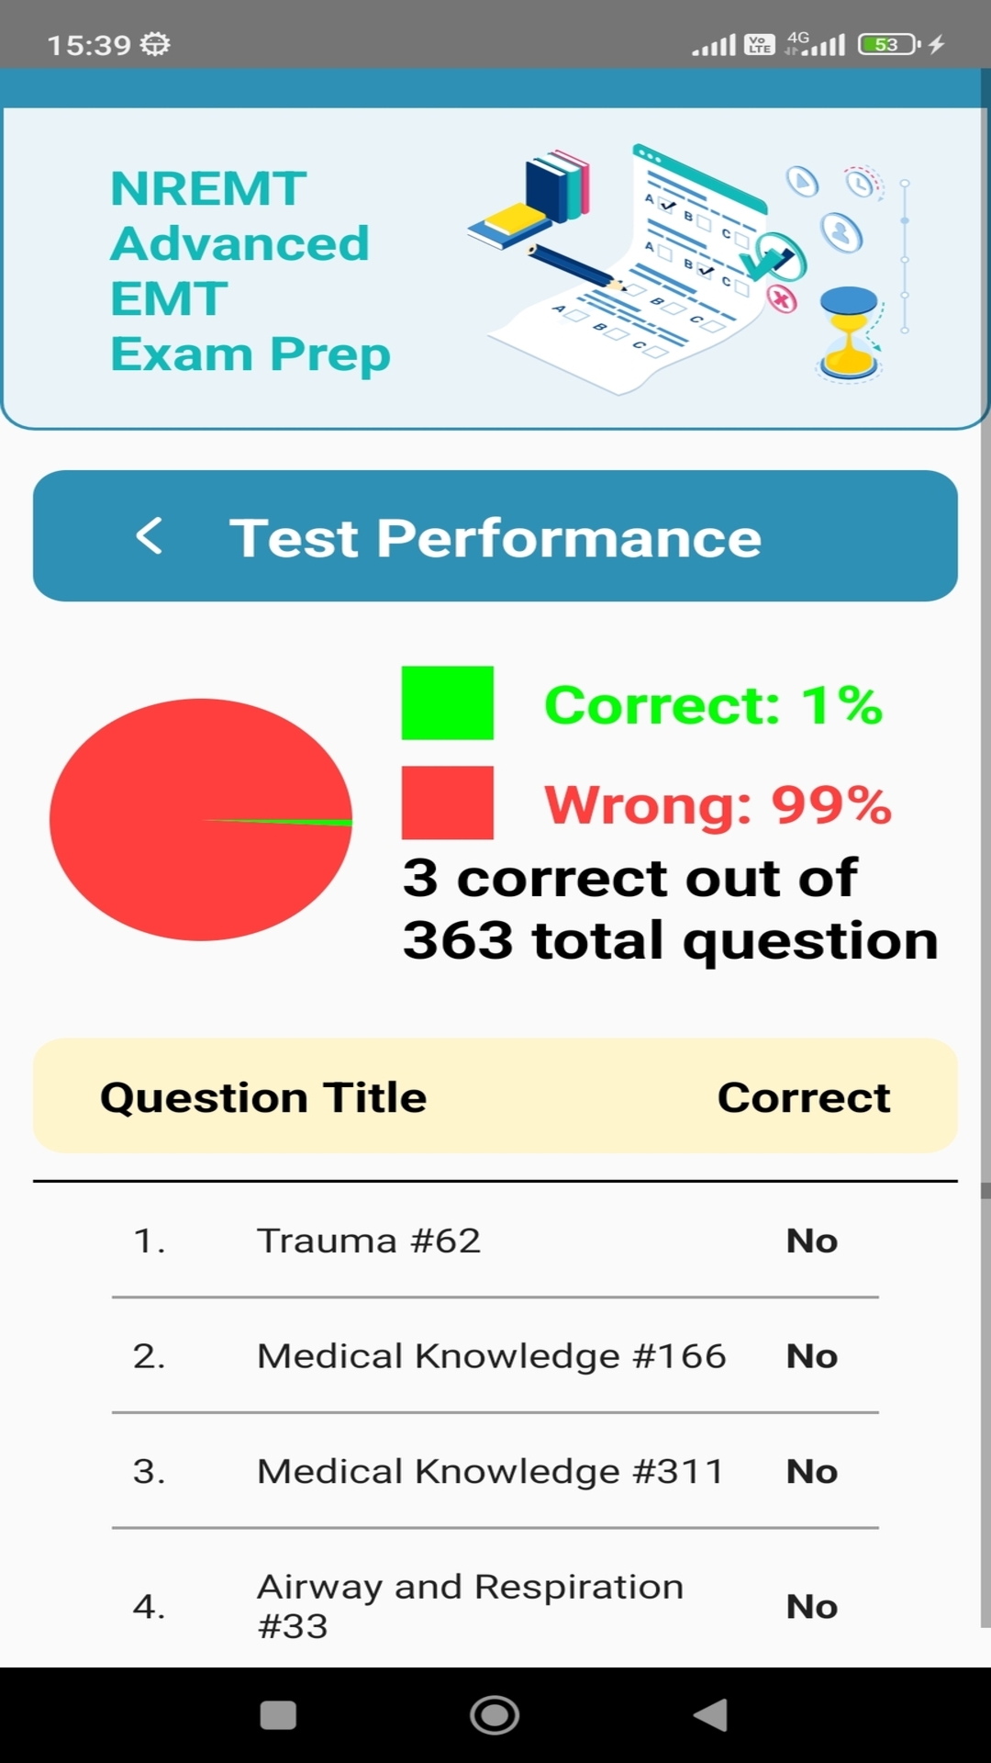The height and width of the screenshot is (1763, 991).
Task: Tap the Question Title column header
Action: click(263, 1097)
